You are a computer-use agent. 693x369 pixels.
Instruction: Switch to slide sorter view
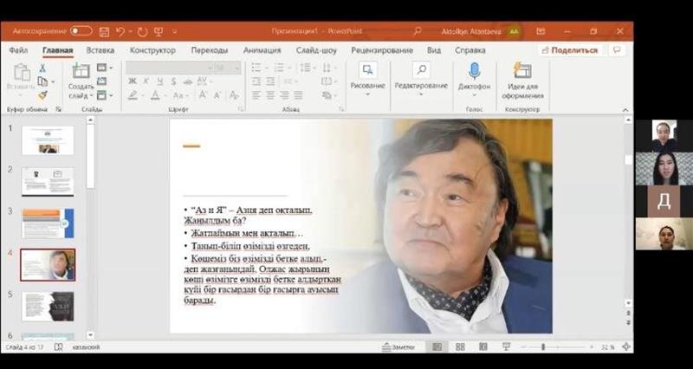point(460,346)
